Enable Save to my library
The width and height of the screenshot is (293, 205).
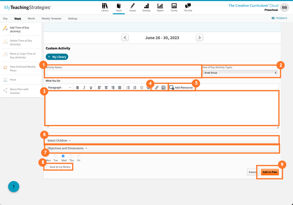click(47, 167)
